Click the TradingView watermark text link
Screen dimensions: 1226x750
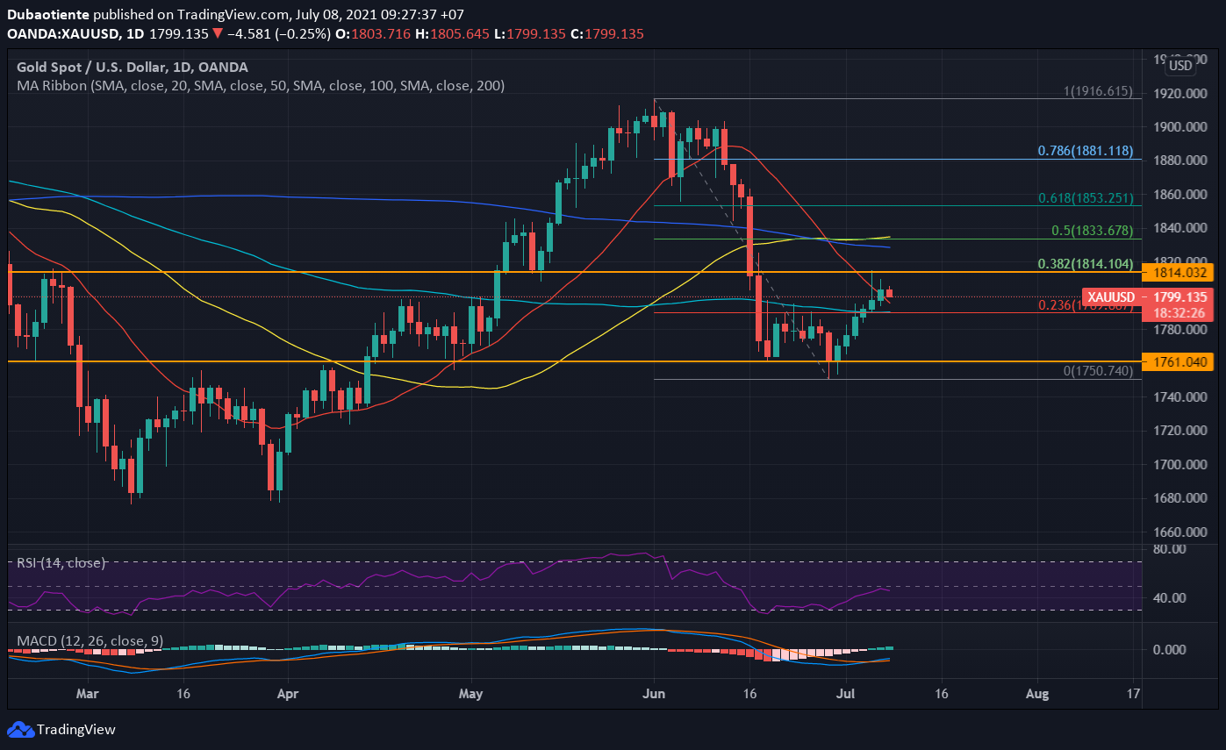click(76, 729)
